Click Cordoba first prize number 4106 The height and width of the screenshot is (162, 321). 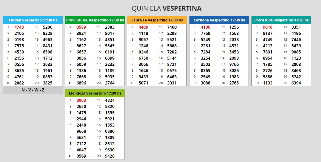click(x=206, y=27)
